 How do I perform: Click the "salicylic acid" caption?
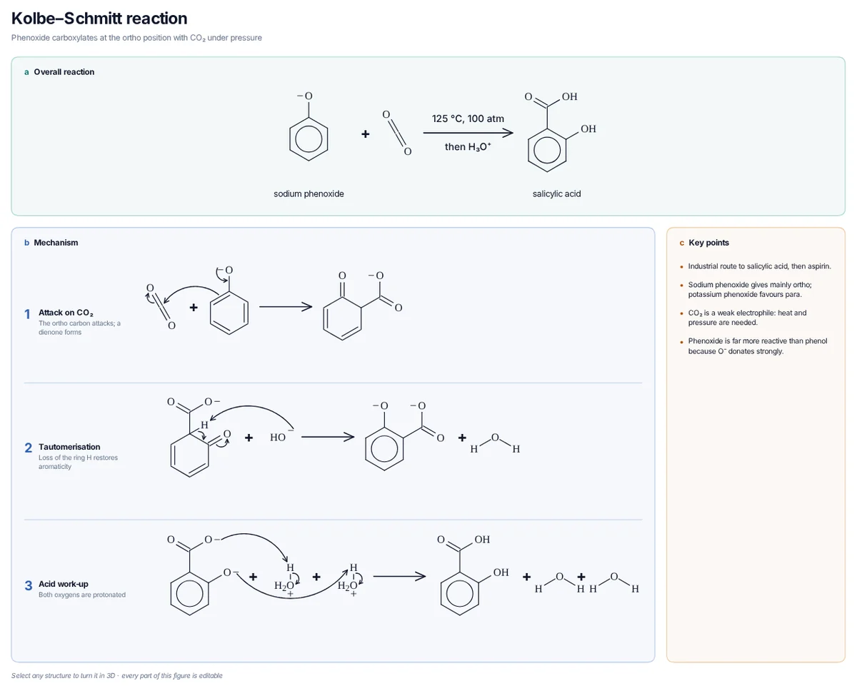pyautogui.click(x=556, y=194)
